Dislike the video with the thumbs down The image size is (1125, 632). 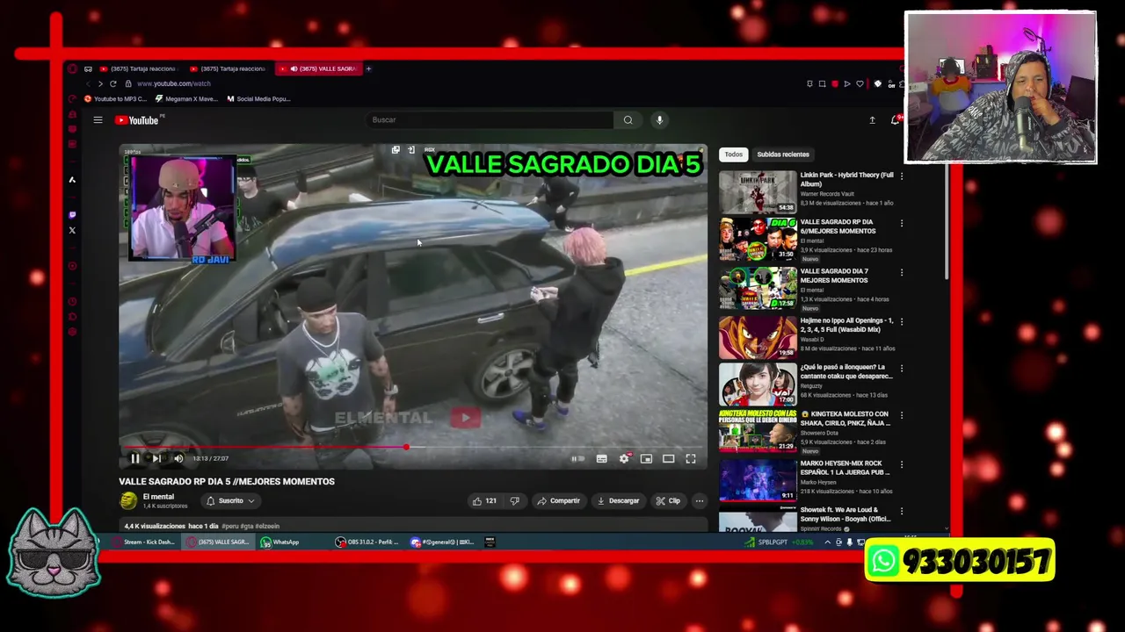coord(515,501)
